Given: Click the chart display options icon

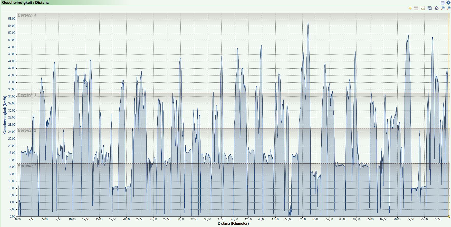Looking at the screenshot, I should [x=423, y=8].
